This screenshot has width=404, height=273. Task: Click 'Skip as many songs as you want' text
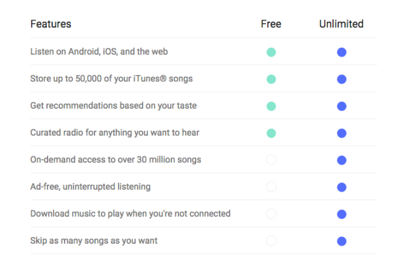94,241
